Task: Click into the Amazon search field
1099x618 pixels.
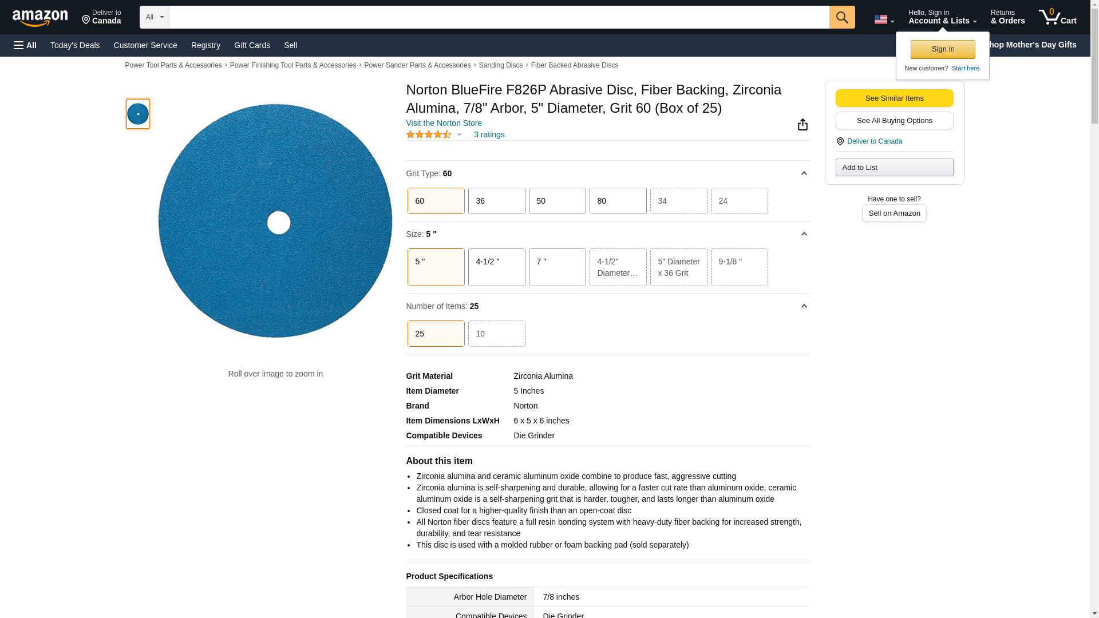Action: [x=498, y=17]
